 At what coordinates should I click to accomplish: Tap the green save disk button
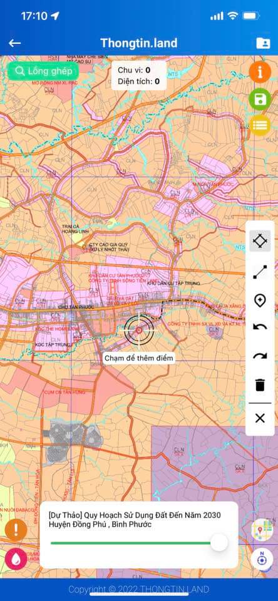coord(260,100)
